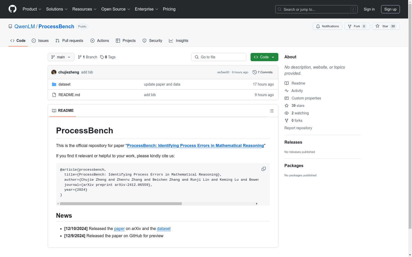Click the Go to file search field
Image resolution: width=412 pixels, height=257 pixels.
pos(219,57)
